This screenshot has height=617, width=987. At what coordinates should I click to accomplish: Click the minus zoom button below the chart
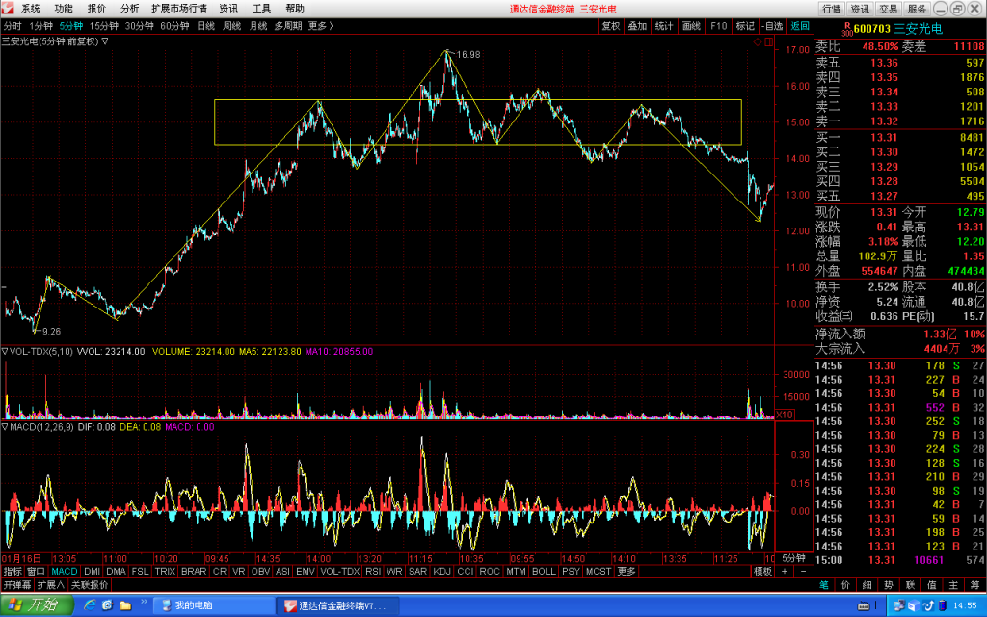click(x=803, y=571)
